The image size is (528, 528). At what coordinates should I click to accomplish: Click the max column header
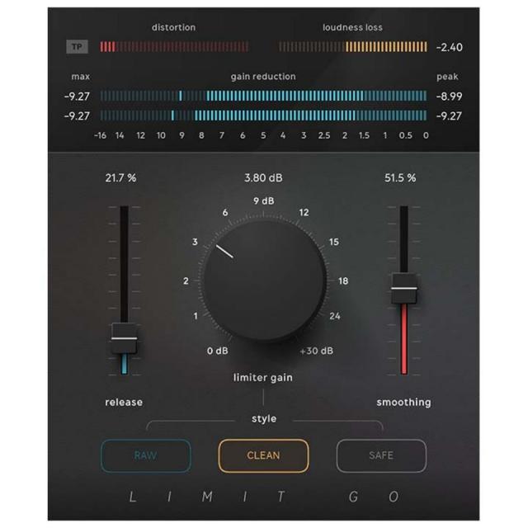coord(81,77)
